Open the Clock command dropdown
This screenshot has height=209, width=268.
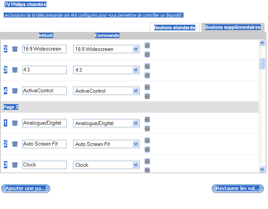[136, 165]
